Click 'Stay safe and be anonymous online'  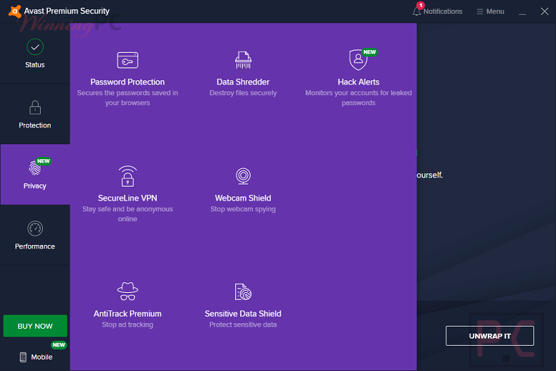tap(127, 214)
